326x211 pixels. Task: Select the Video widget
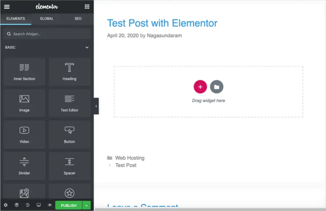(24, 134)
